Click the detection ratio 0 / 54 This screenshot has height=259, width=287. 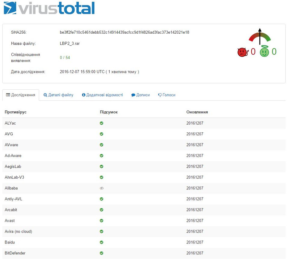(x=65, y=58)
